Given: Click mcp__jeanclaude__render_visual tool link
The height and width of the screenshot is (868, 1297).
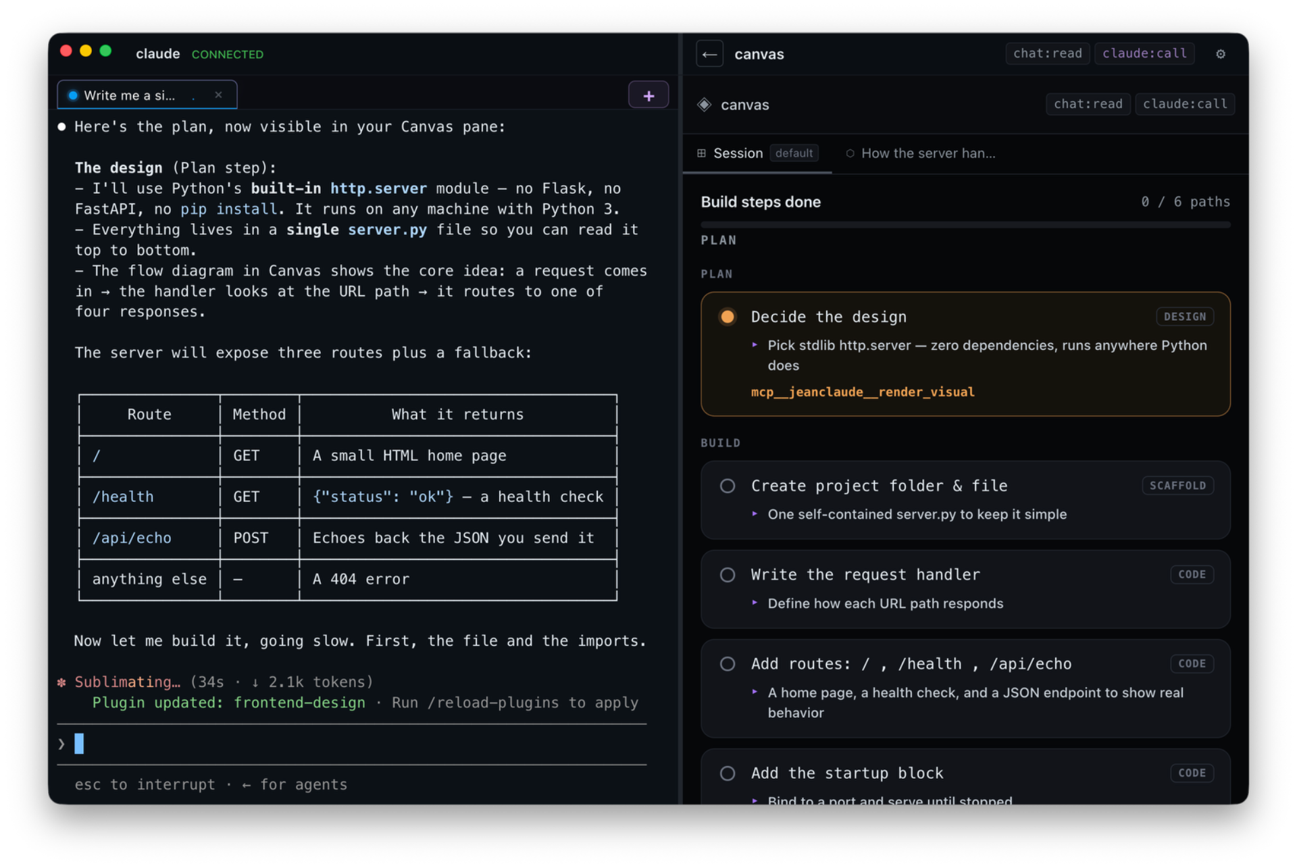Looking at the screenshot, I should click(x=863, y=392).
